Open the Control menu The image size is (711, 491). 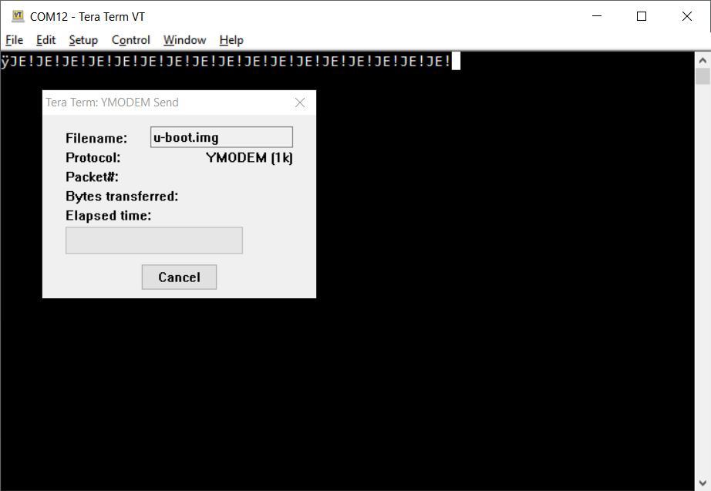[130, 40]
